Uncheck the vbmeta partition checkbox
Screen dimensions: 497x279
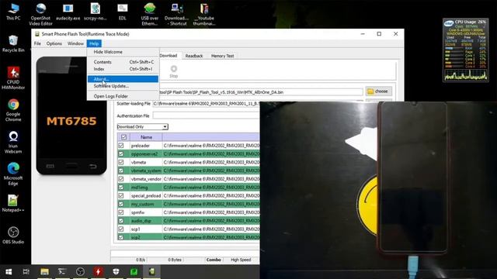(121, 162)
